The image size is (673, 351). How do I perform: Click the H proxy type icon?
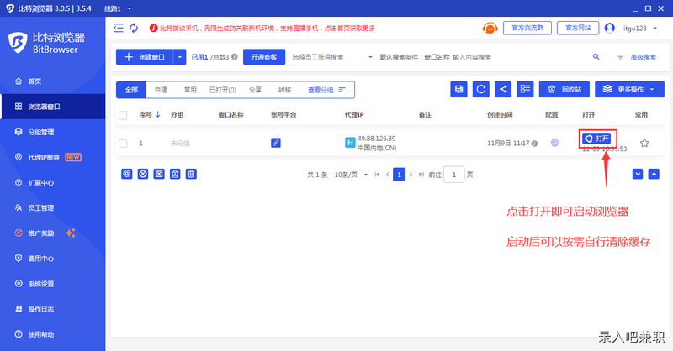[350, 143]
